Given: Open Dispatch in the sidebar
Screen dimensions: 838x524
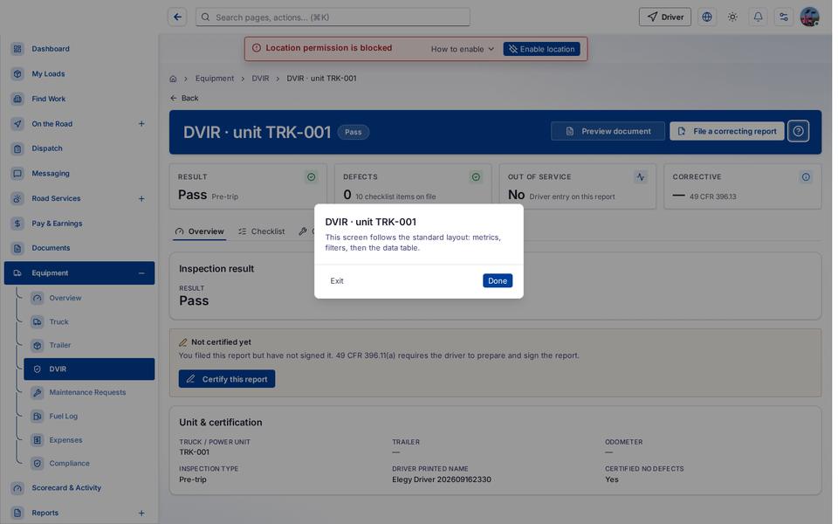Looking at the screenshot, I should [79, 148].
